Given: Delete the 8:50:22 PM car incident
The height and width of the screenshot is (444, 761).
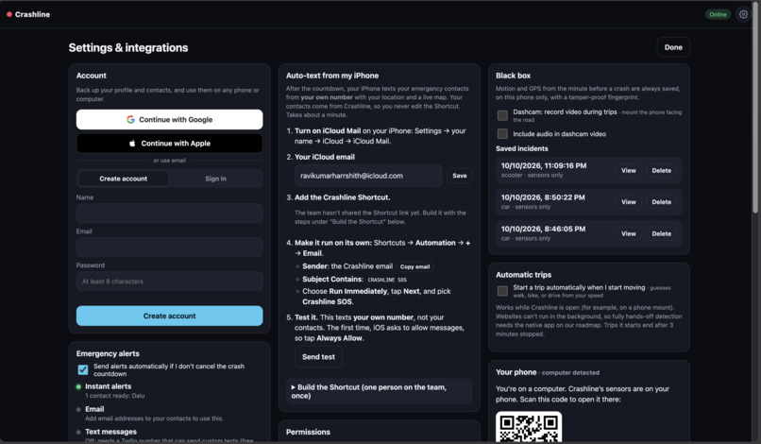Looking at the screenshot, I should pos(662,202).
